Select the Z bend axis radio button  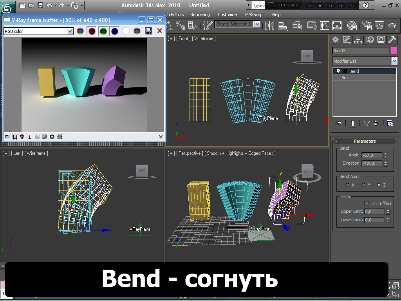[x=379, y=185]
